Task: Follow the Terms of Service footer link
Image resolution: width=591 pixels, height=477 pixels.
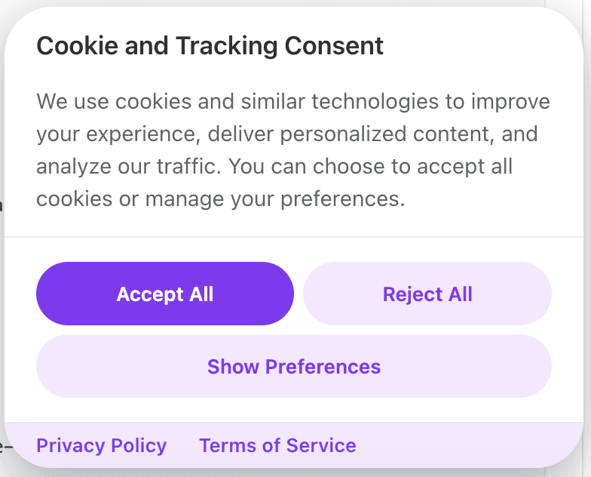Action: click(277, 446)
